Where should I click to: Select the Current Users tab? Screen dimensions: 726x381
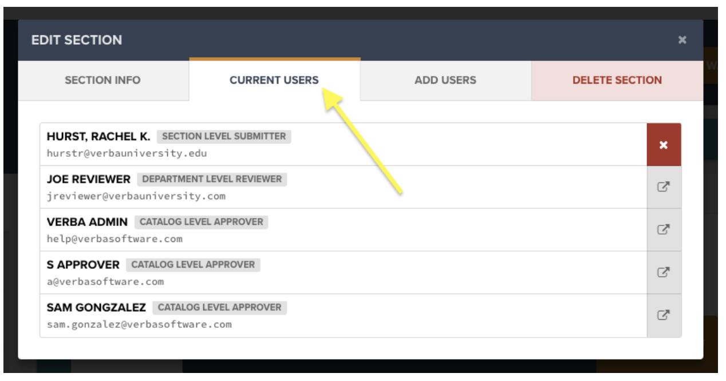click(x=274, y=80)
